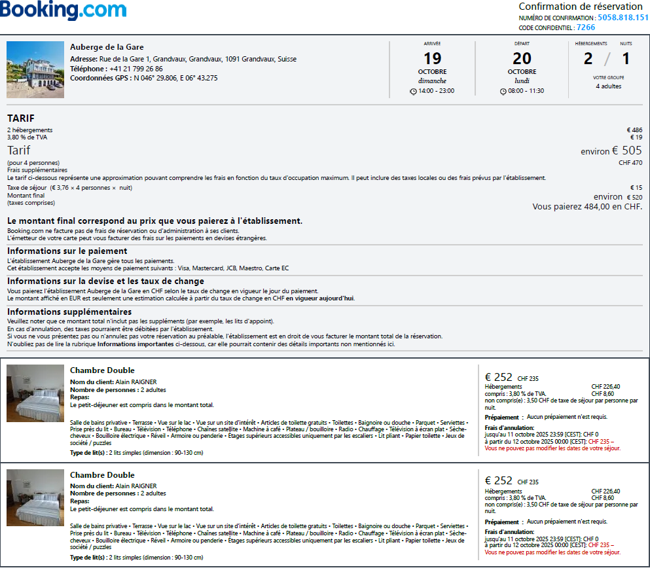Click the total price environ € 505
Viewport: 650px width, 572px height.
pyautogui.click(x=611, y=151)
